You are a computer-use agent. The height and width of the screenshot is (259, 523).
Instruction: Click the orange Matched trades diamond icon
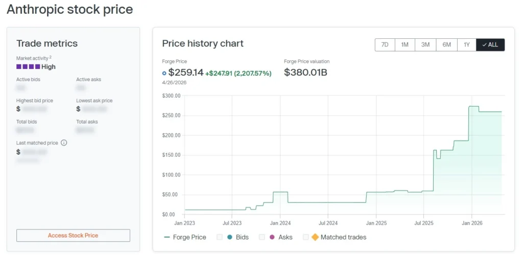(315, 237)
